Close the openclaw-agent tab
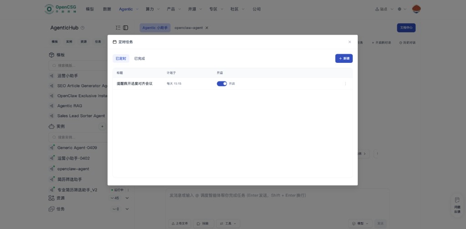 207,28
